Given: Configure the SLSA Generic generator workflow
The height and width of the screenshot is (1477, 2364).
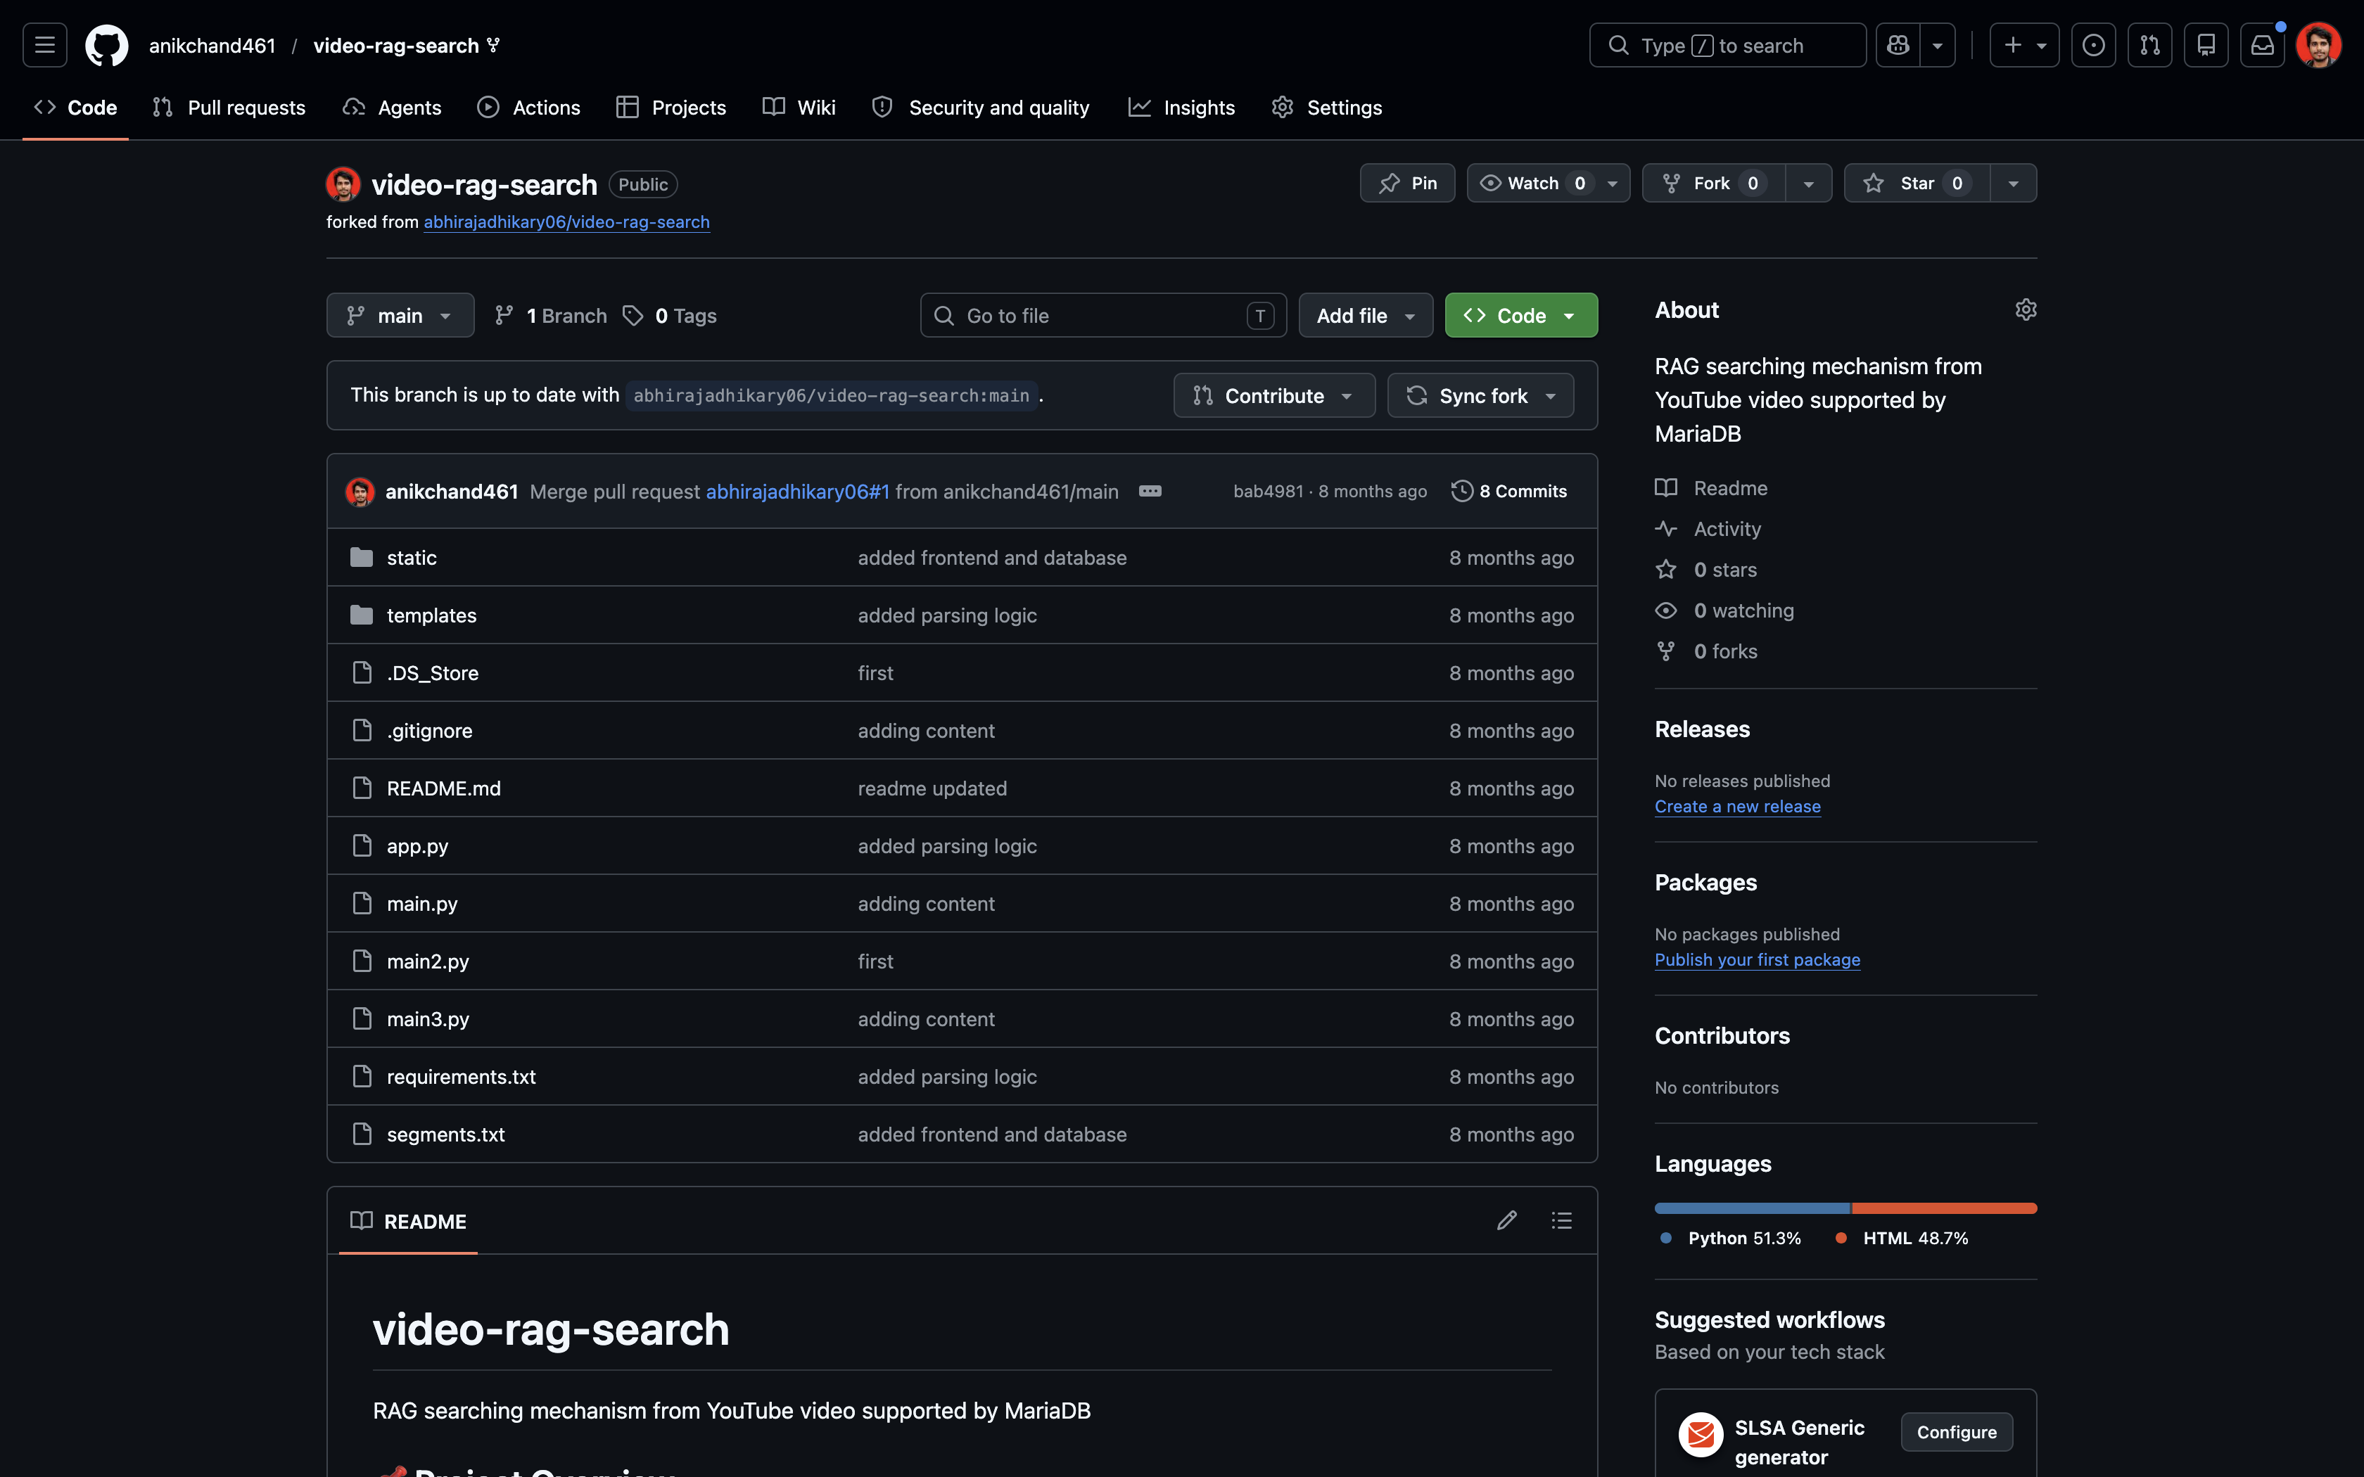Looking at the screenshot, I should 1957,1432.
